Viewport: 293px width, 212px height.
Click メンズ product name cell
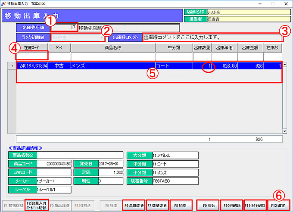(113, 66)
